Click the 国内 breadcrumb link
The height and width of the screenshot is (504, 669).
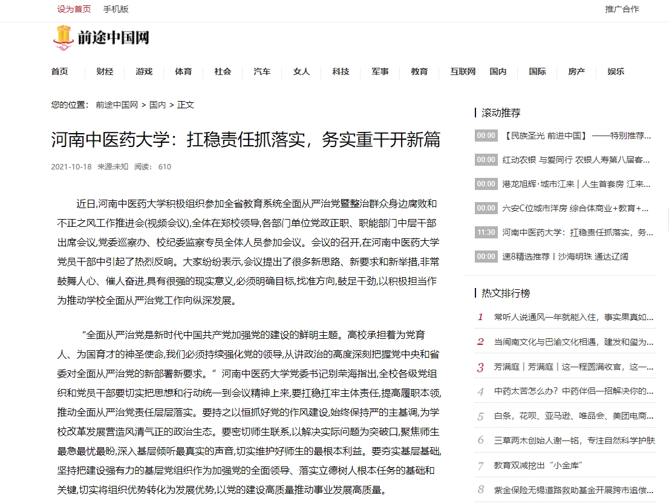coord(157,105)
